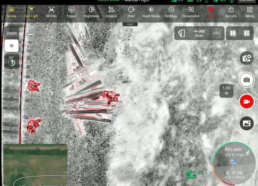The image size is (258, 186).
Task: Switch to multi-pane layout view
Action: (x=247, y=33)
